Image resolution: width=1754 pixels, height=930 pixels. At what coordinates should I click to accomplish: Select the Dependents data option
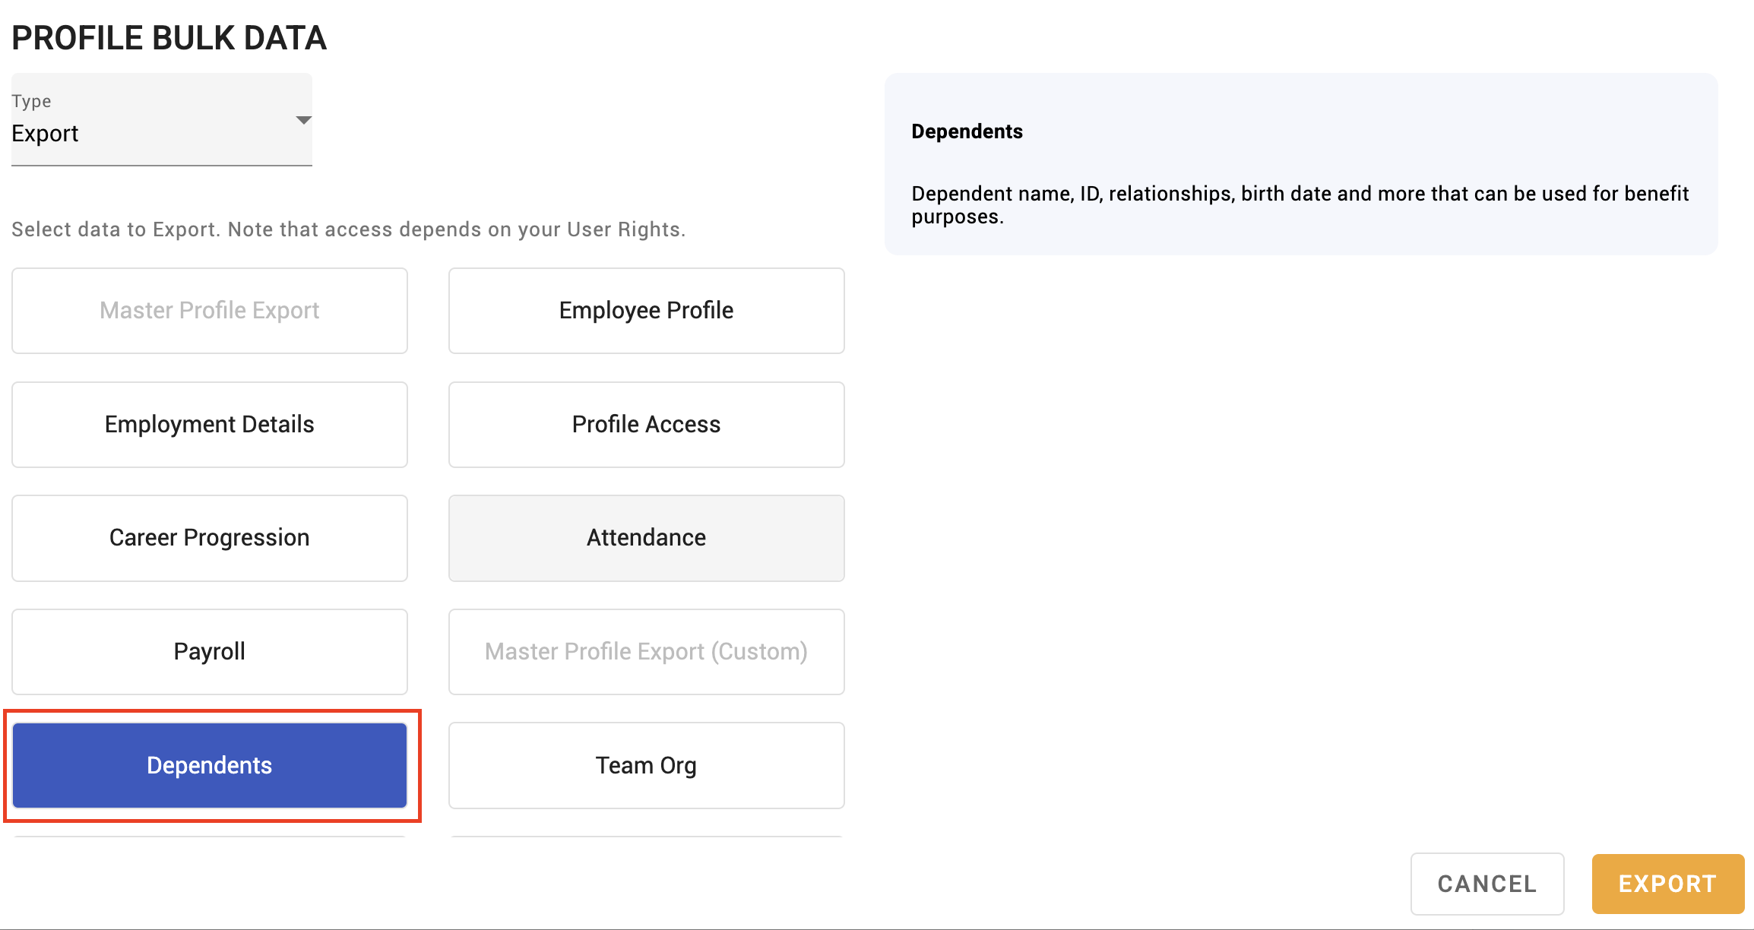tap(210, 765)
